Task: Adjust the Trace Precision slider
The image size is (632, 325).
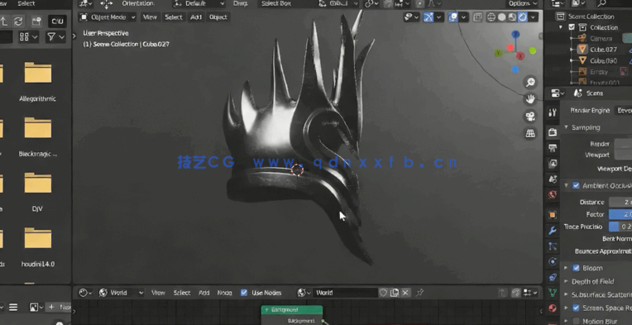Action: pos(620,227)
